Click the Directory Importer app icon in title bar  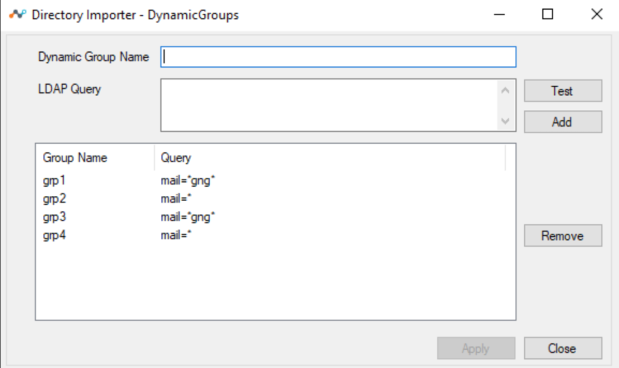click(18, 15)
